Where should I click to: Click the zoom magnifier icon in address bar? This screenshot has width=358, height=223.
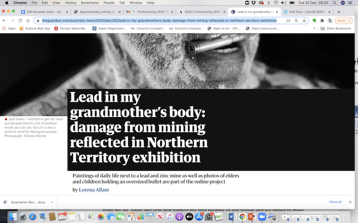(x=296, y=20)
